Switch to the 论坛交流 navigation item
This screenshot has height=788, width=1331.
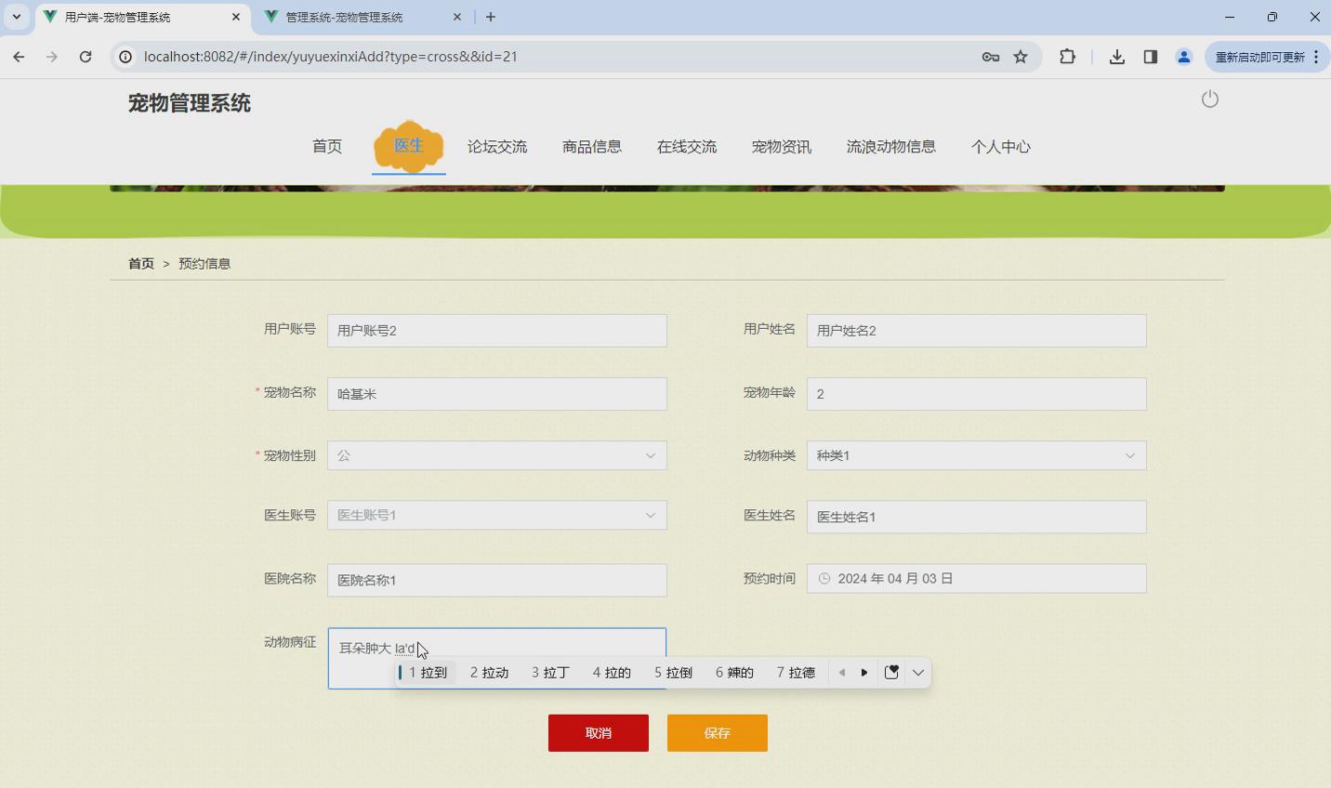[x=497, y=146]
